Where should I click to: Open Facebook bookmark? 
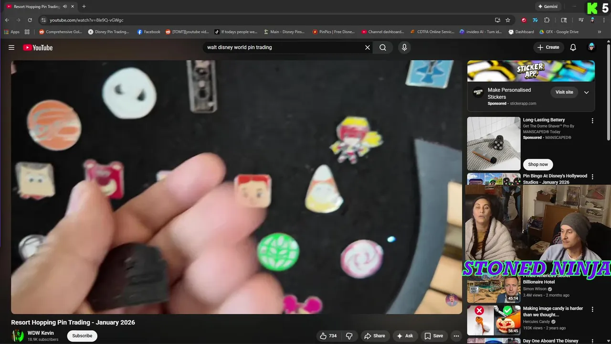pyautogui.click(x=148, y=32)
